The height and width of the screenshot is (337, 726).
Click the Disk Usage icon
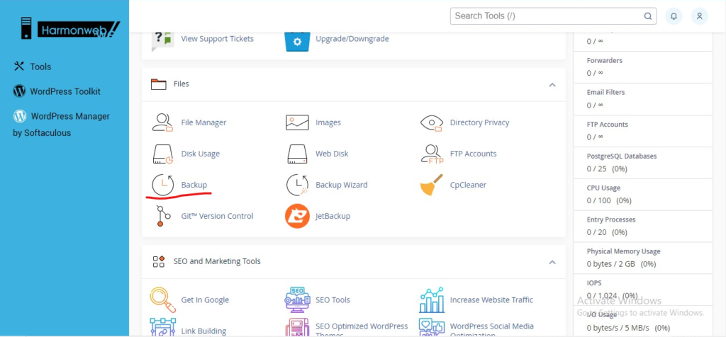[162, 154]
